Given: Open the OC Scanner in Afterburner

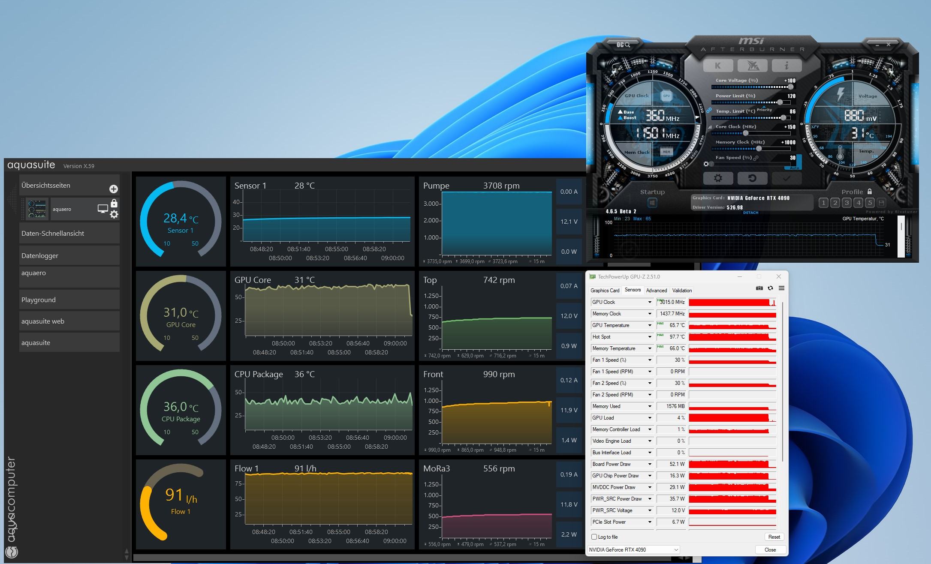Looking at the screenshot, I should (x=623, y=45).
